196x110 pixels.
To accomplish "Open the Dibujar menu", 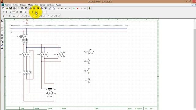I will click(23, 5).
